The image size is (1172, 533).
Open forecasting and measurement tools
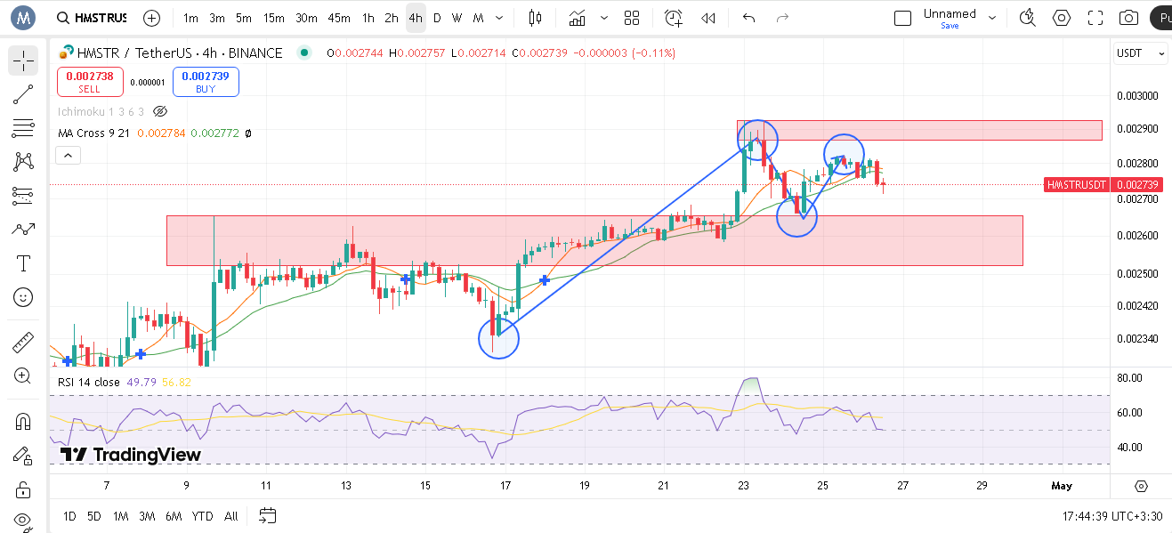click(23, 196)
